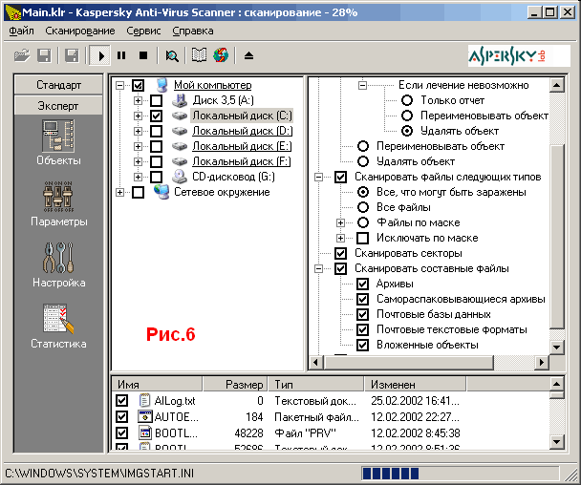Sort files by Имя column header
This screenshot has width=581, height=485.
click(x=157, y=385)
